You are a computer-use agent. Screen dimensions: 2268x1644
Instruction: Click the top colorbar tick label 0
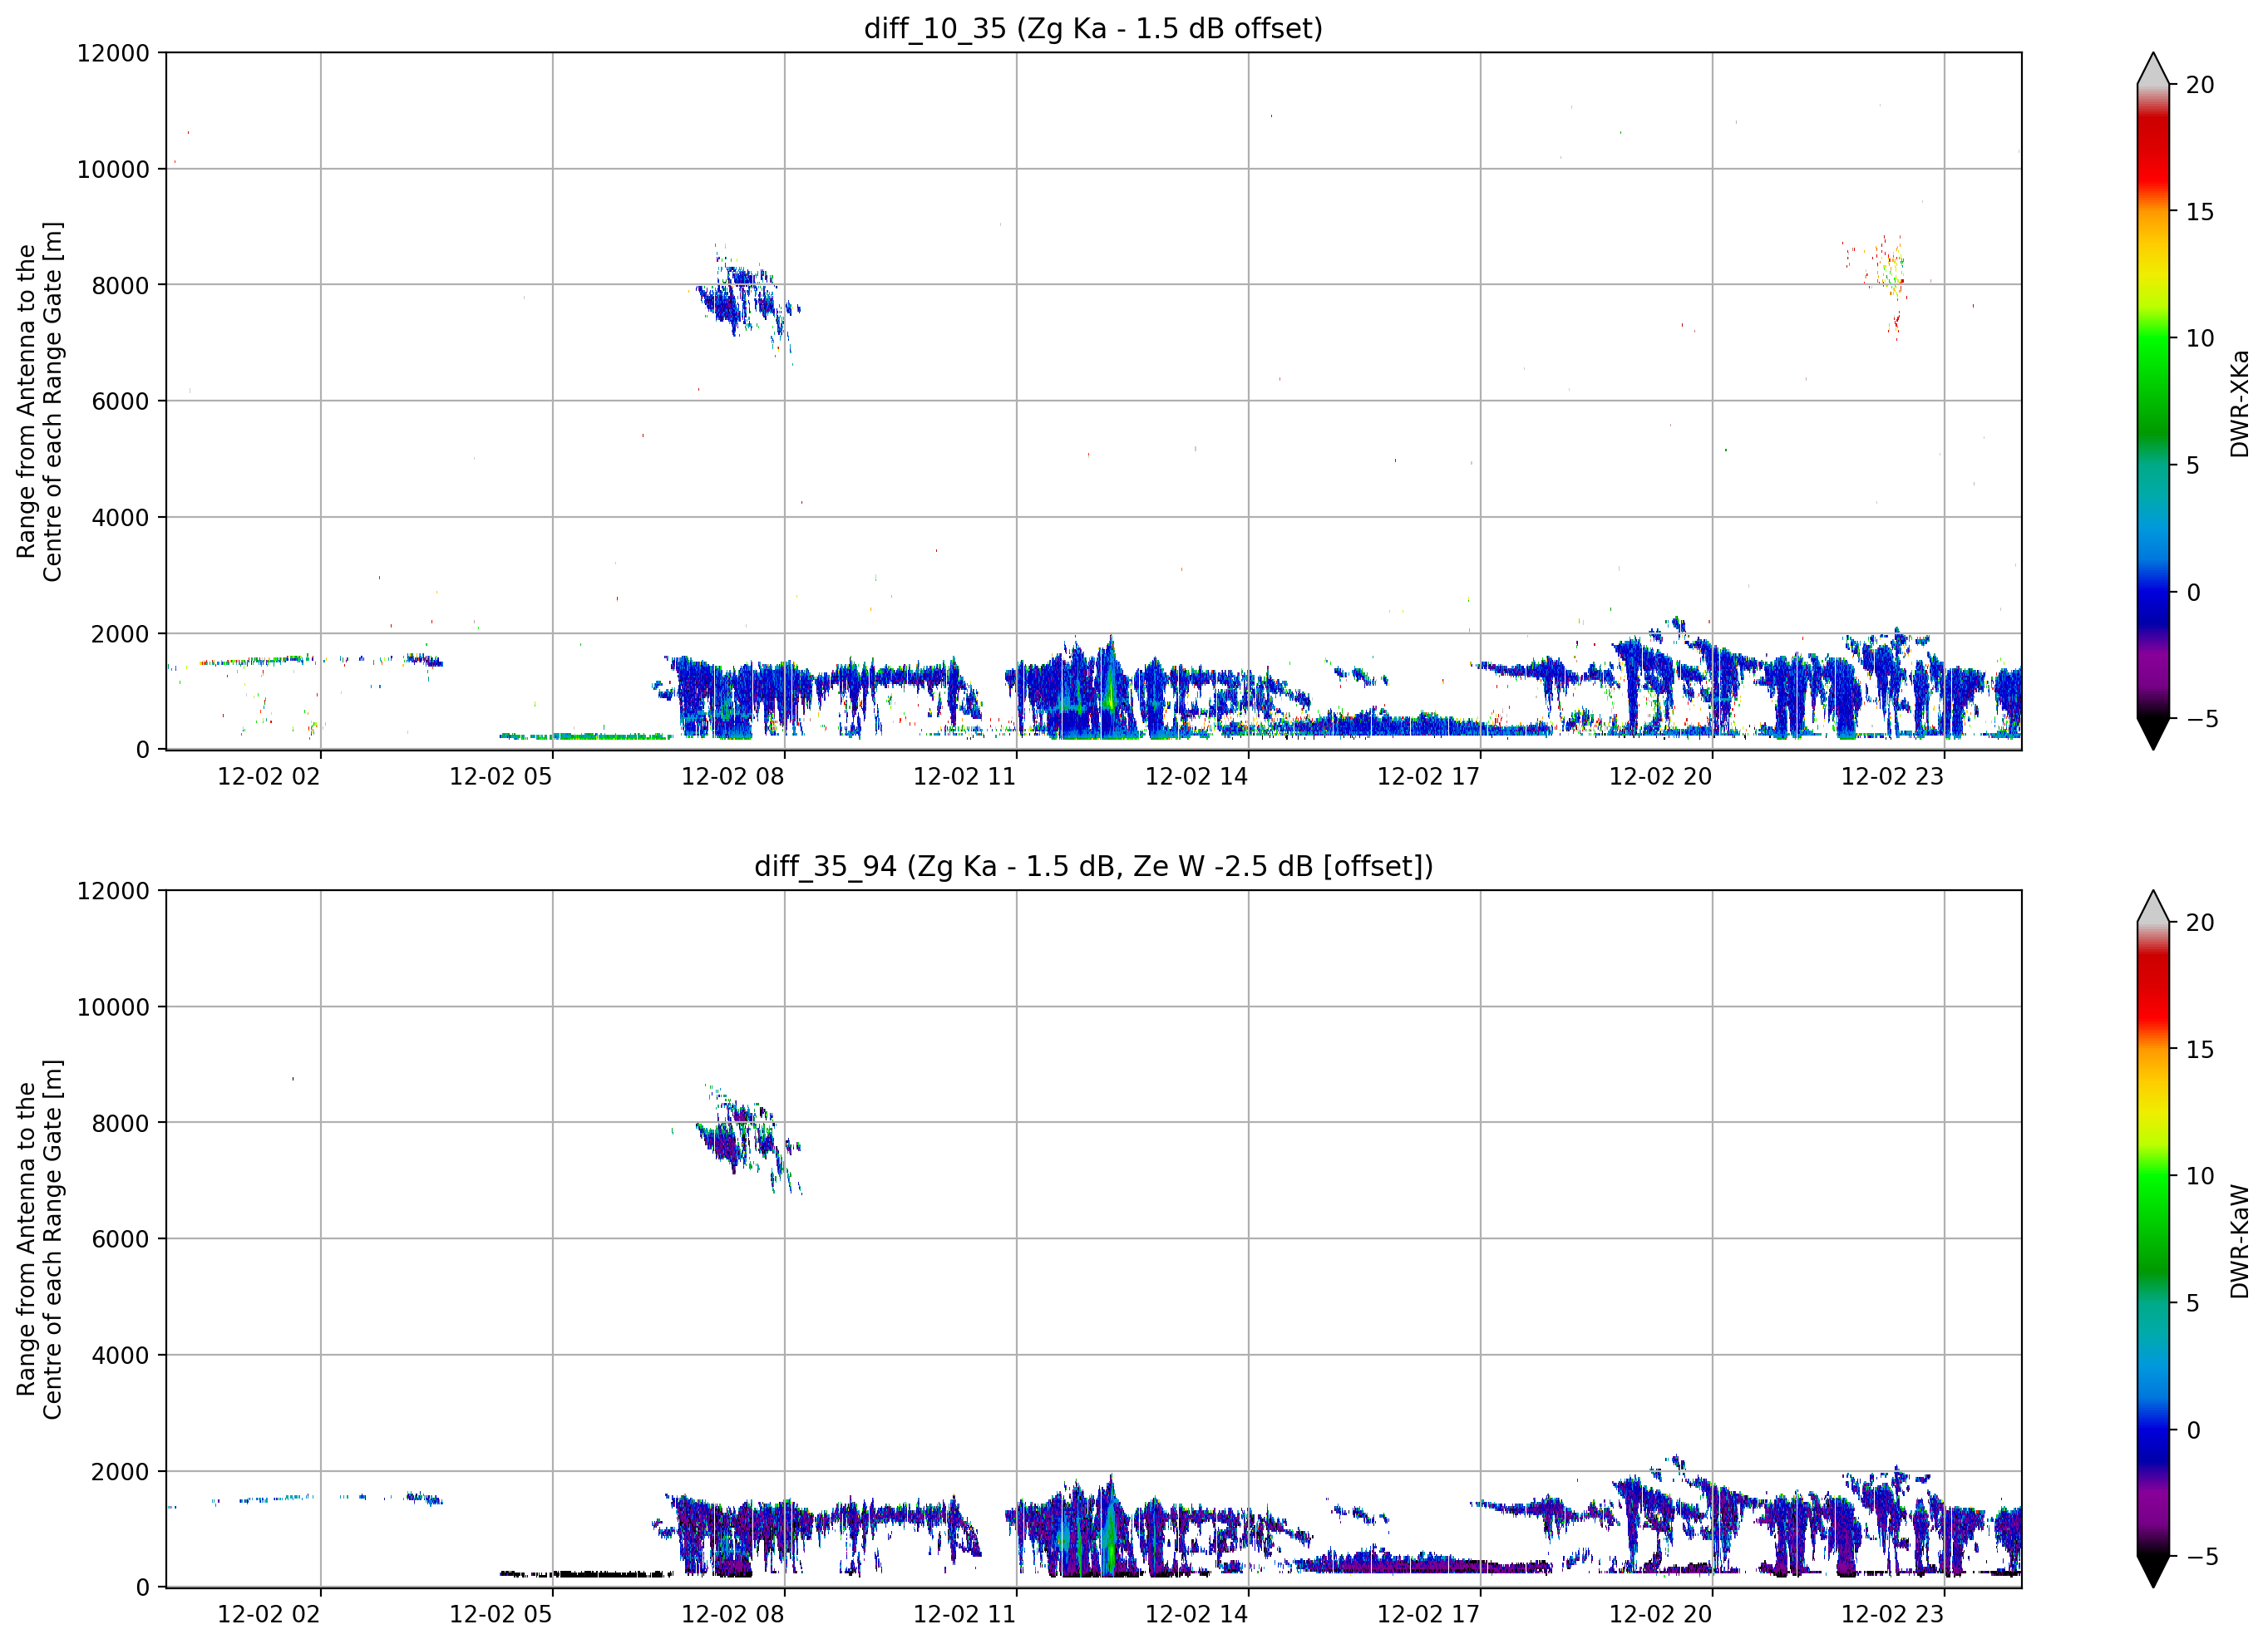2193,593
